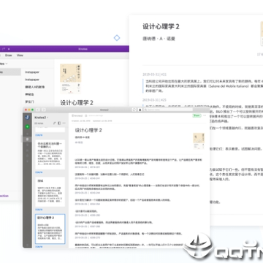Focus the Search notes field in Evernote
The height and width of the screenshot is (263, 263).
(168, 110)
